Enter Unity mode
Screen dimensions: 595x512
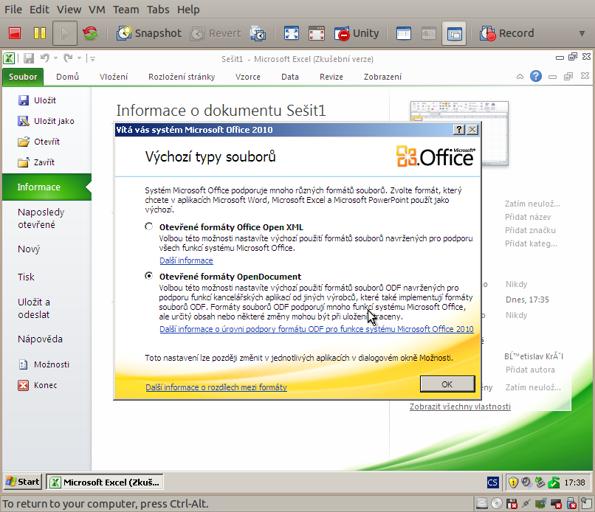(x=357, y=33)
